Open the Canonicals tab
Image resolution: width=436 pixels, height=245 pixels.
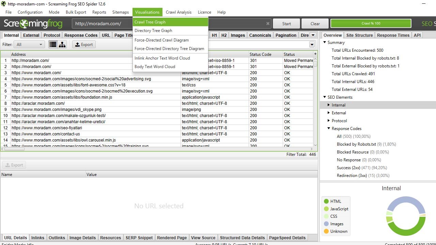(x=260, y=35)
